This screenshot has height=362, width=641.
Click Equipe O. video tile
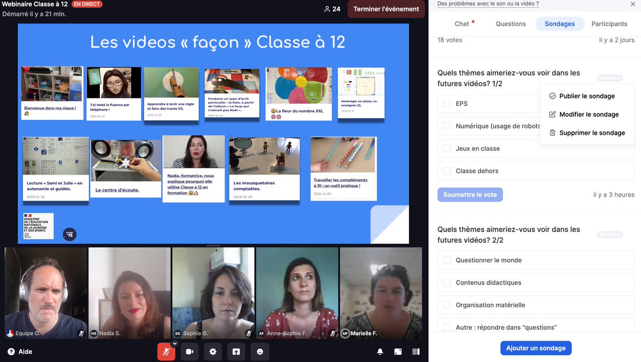click(46, 292)
